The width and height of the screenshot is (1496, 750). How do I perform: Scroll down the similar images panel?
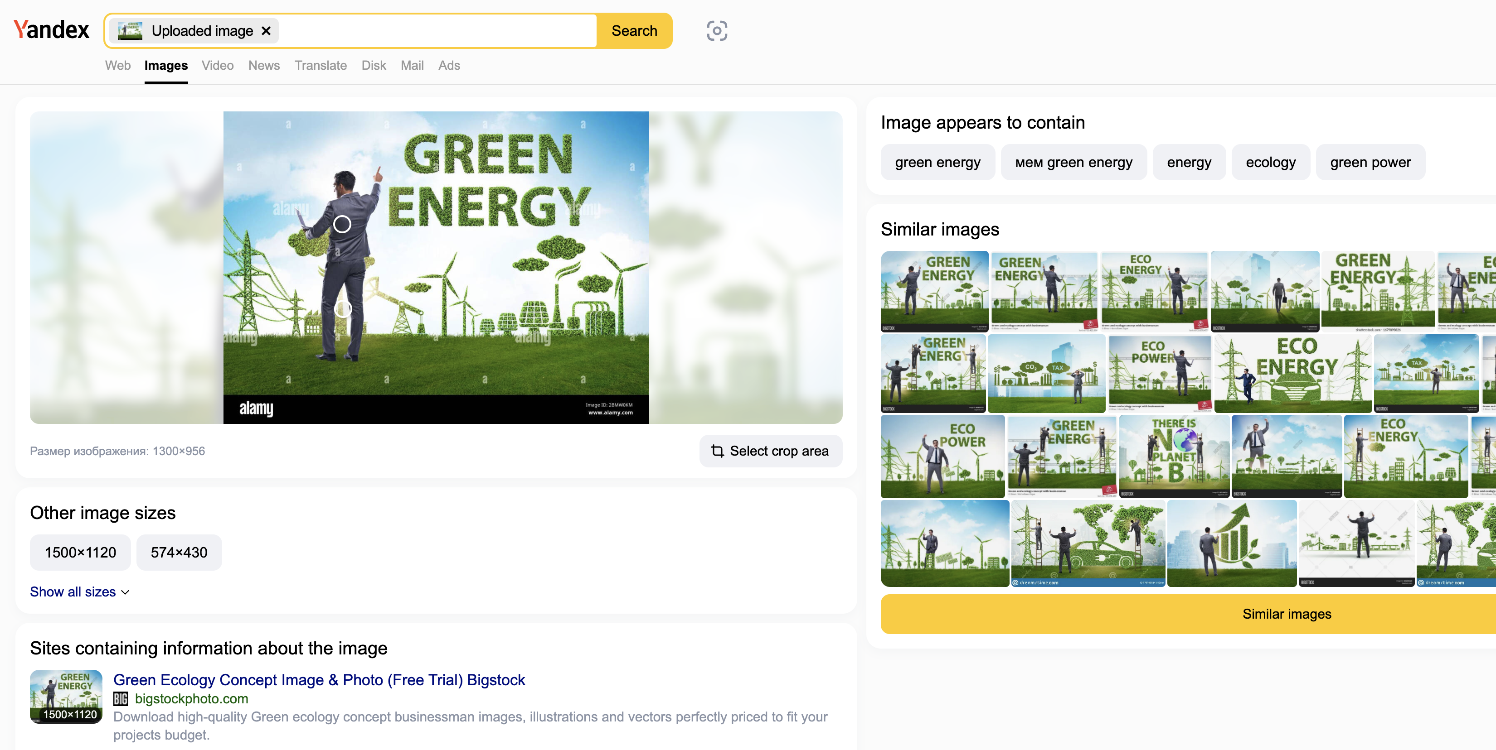point(1287,613)
